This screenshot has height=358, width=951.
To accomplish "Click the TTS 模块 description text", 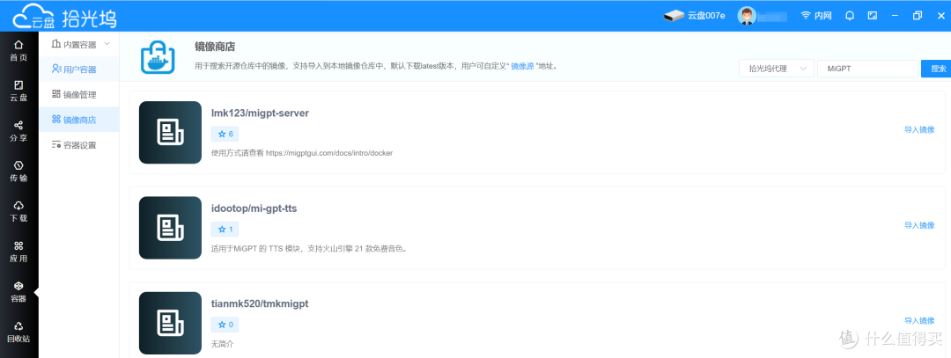I will (x=308, y=249).
